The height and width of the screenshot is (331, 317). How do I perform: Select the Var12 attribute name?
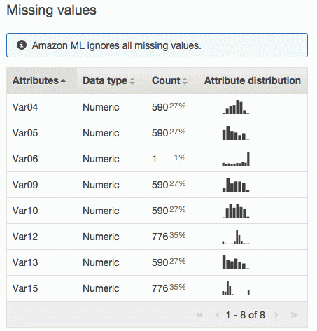25,237
